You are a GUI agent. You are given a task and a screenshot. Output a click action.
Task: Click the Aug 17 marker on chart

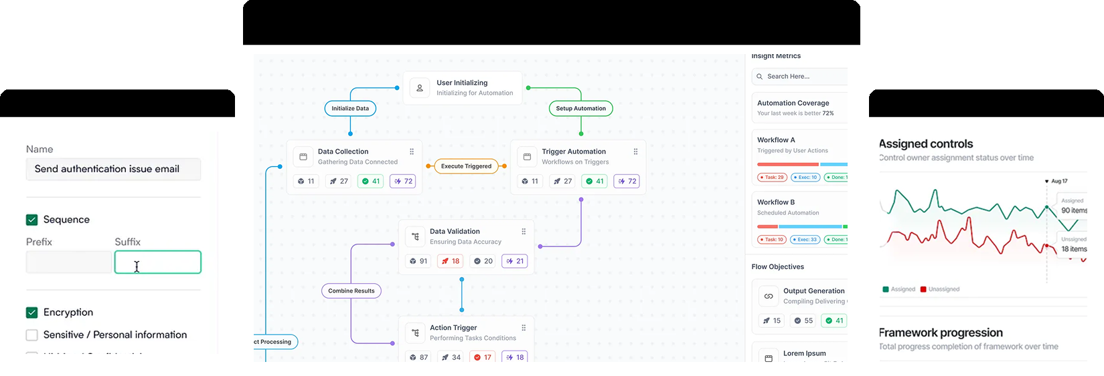(x=1056, y=181)
